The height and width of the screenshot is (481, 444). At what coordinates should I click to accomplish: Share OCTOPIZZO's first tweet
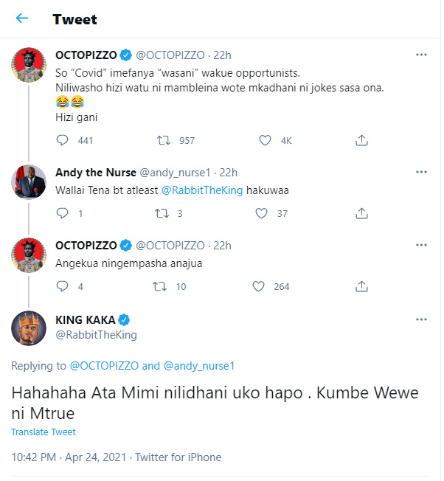[362, 140]
